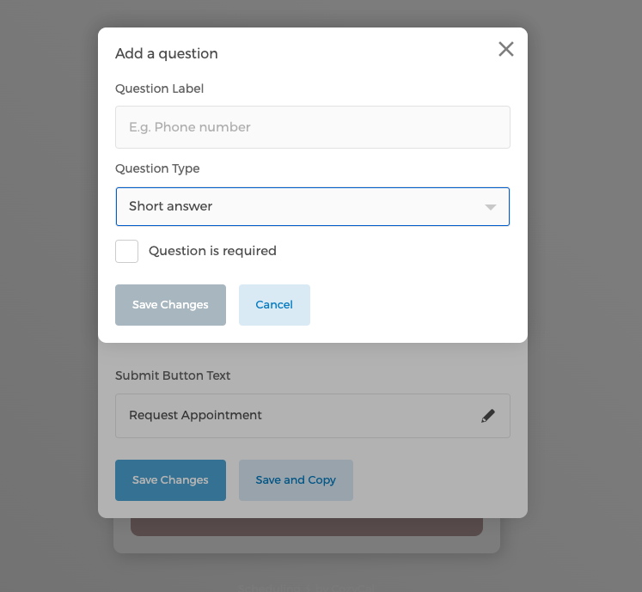Click the Question Type dropdown arrow
Image resolution: width=642 pixels, height=592 pixels.
point(491,207)
